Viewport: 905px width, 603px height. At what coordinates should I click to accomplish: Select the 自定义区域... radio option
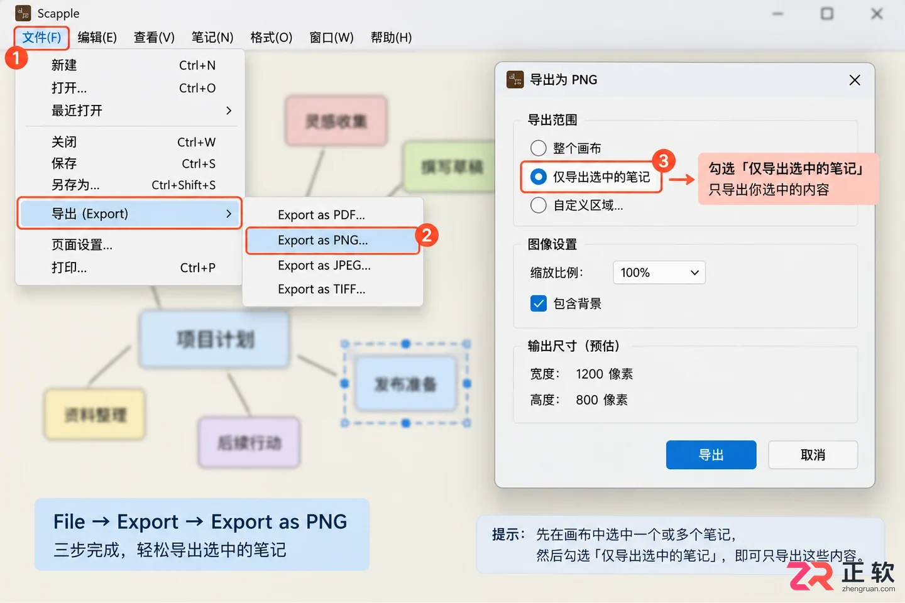[539, 205]
